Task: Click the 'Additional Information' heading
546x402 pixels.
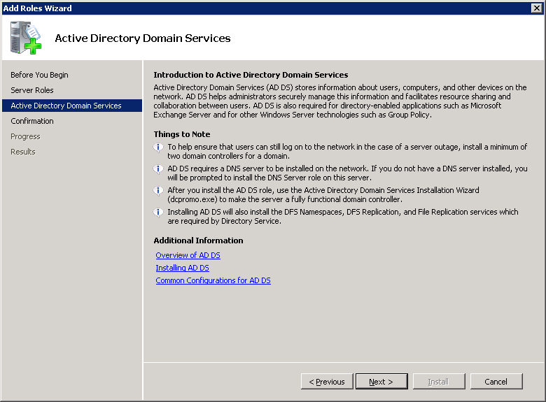Action: 198,241
